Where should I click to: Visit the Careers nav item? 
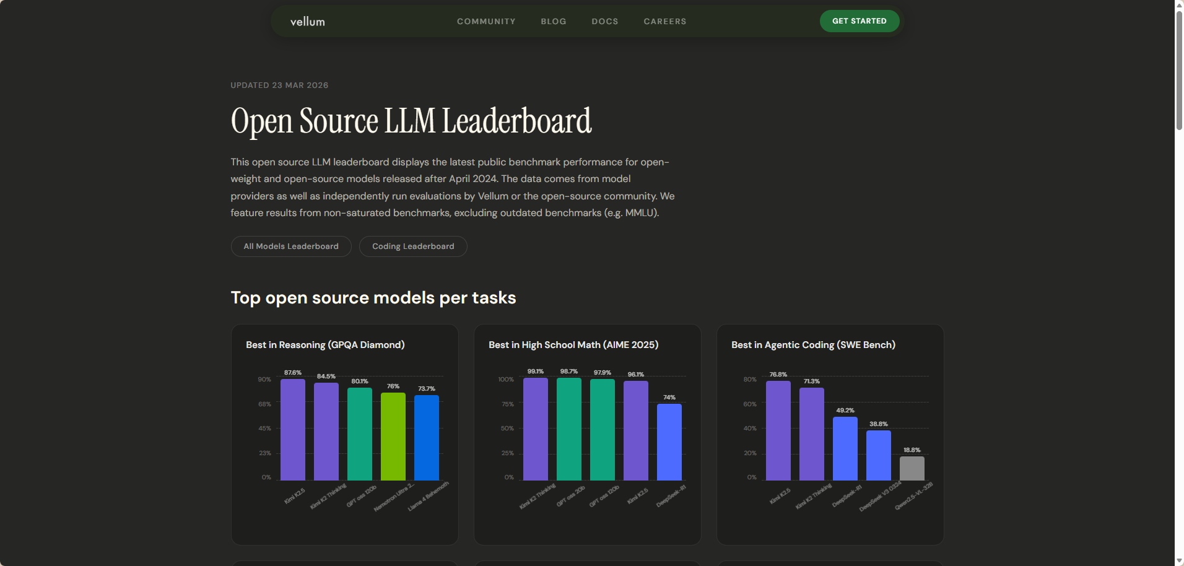[665, 21]
